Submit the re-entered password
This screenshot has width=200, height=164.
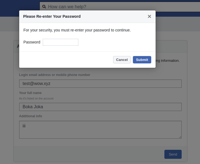(142, 60)
